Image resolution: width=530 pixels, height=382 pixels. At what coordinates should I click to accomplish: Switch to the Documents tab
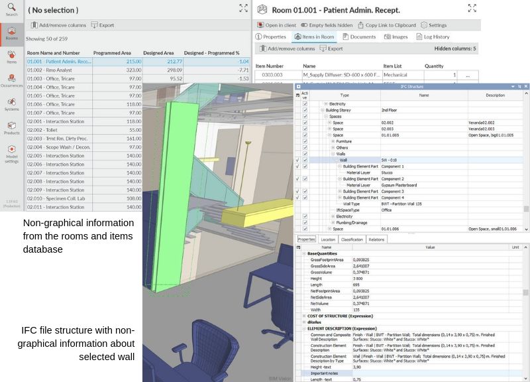coord(359,36)
